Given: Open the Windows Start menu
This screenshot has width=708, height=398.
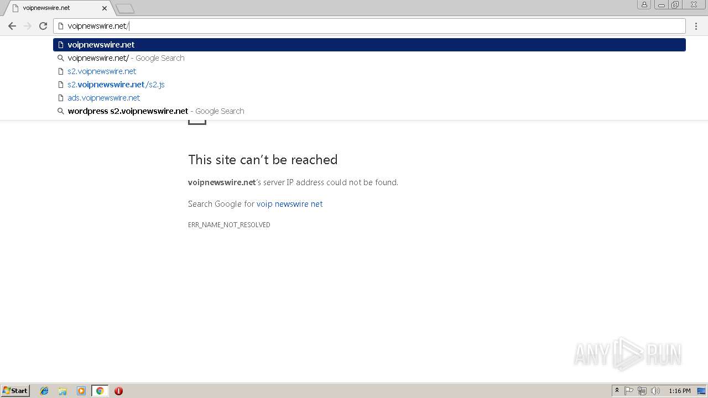Looking at the screenshot, I should coord(15,391).
